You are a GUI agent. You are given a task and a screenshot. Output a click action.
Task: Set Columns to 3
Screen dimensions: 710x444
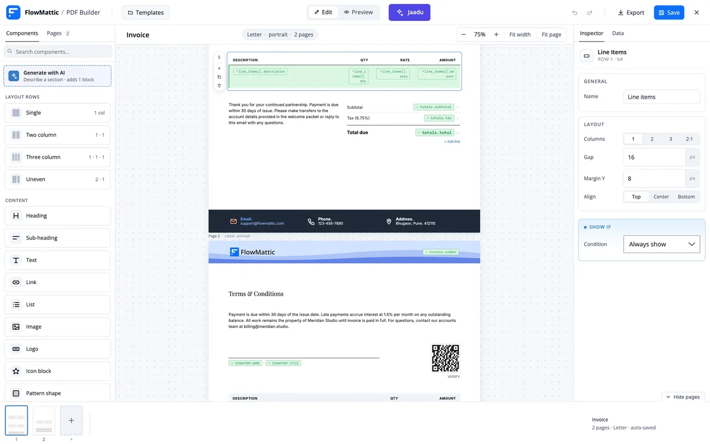pos(671,139)
